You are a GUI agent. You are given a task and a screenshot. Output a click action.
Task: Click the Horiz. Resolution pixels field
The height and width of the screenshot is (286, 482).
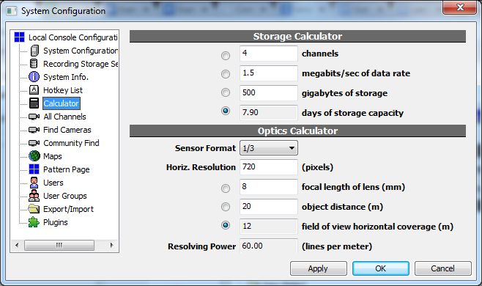[269, 167]
